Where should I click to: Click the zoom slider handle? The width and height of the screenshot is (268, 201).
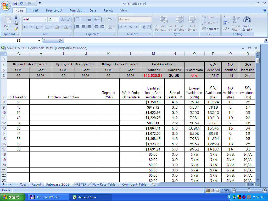click(249, 190)
